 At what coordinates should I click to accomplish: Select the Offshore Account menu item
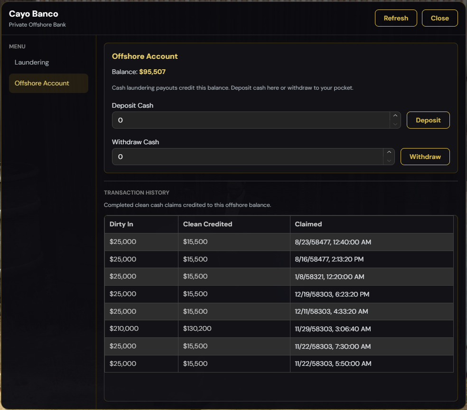click(48, 84)
